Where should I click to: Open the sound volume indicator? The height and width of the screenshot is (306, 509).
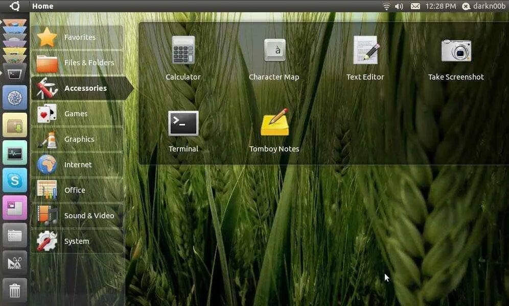click(x=399, y=6)
